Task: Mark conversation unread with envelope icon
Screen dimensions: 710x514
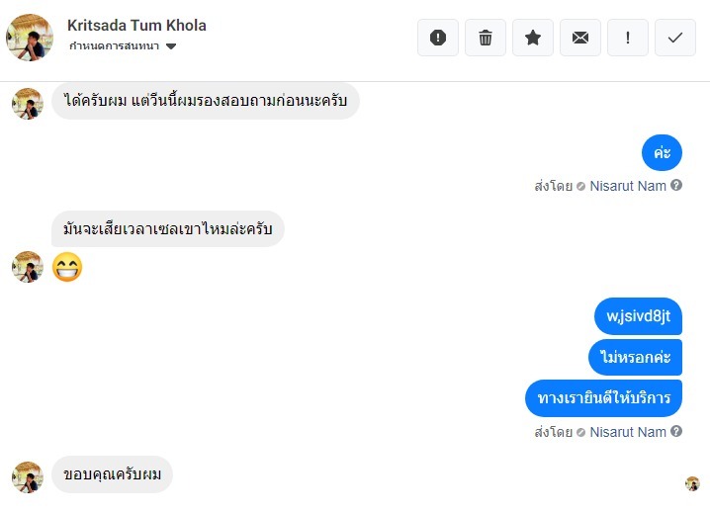Action: tap(580, 38)
